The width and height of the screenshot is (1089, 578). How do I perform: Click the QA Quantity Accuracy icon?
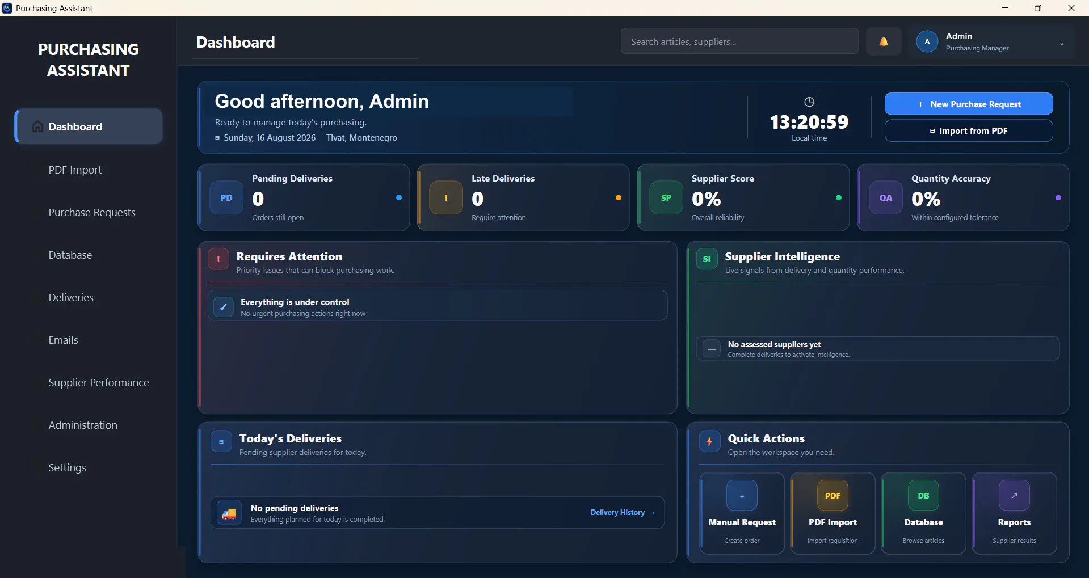click(886, 197)
